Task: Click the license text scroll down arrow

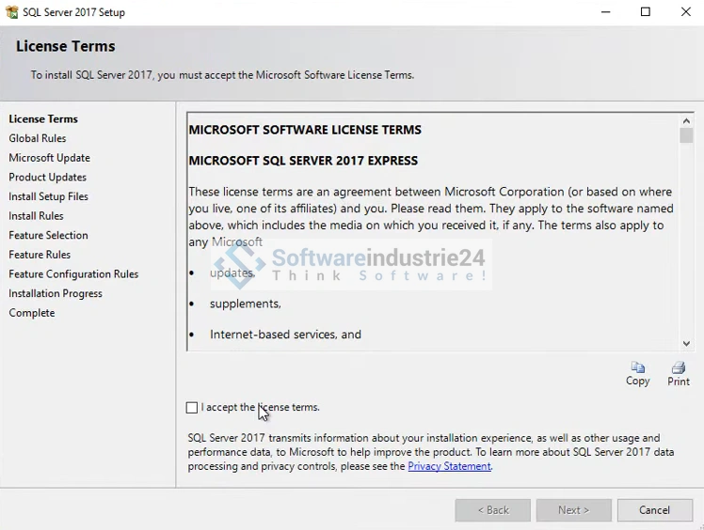Action: pyautogui.click(x=686, y=344)
